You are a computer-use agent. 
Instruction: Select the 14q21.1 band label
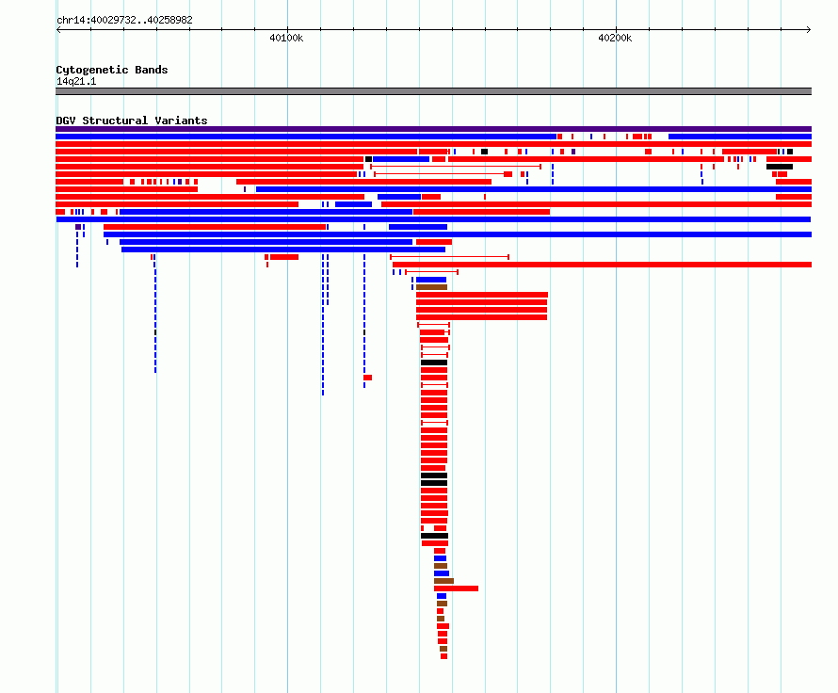point(76,81)
